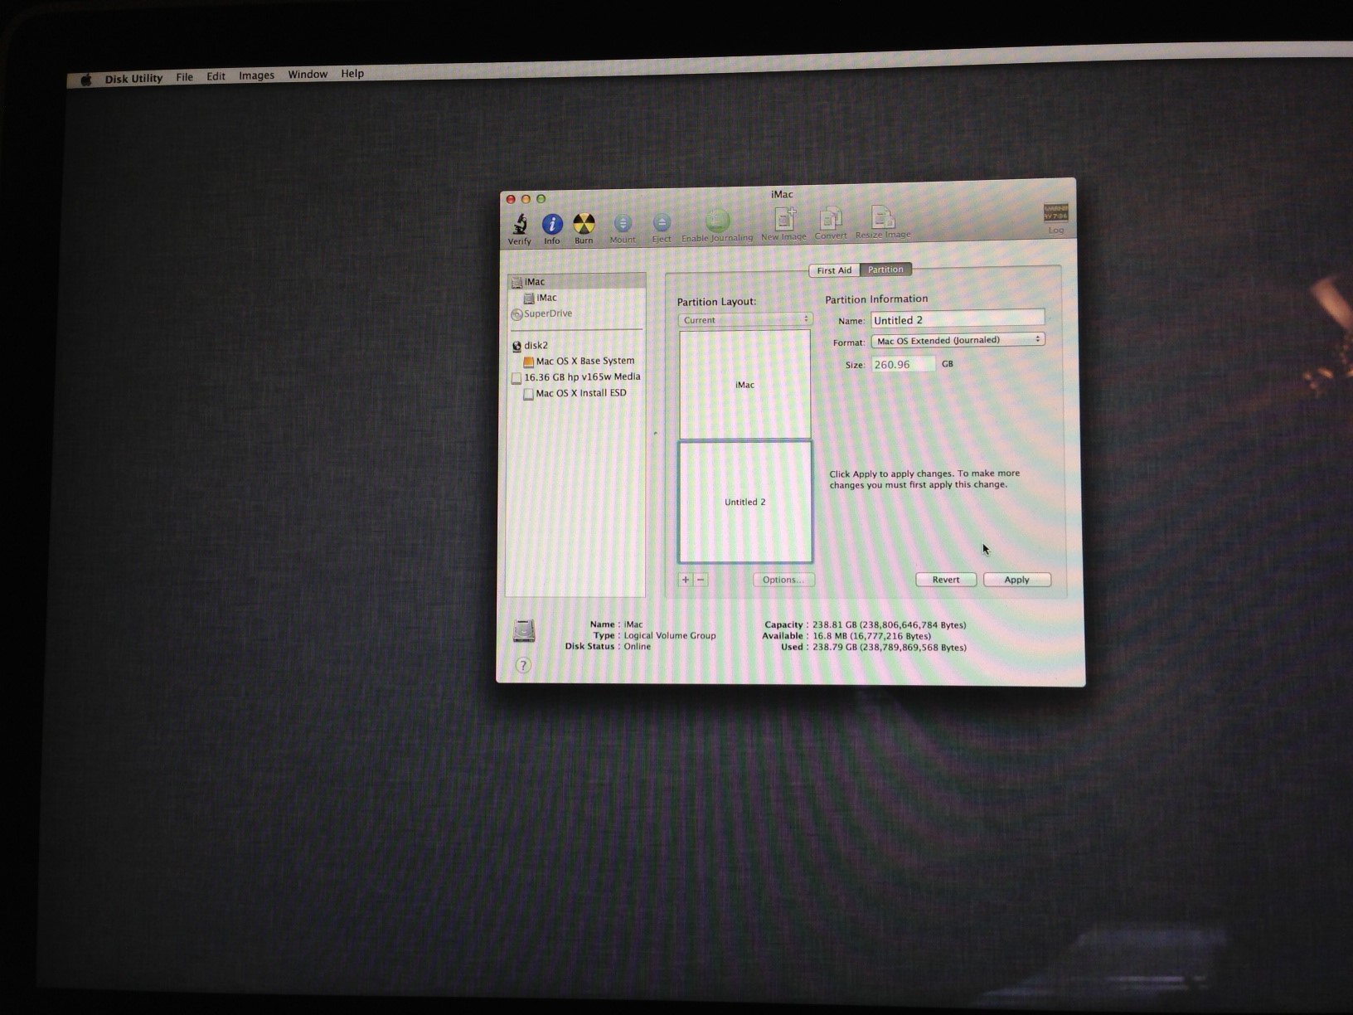Screen dimensions: 1353x1015
Task: Click the Eject toolbar icon
Action: [662, 228]
